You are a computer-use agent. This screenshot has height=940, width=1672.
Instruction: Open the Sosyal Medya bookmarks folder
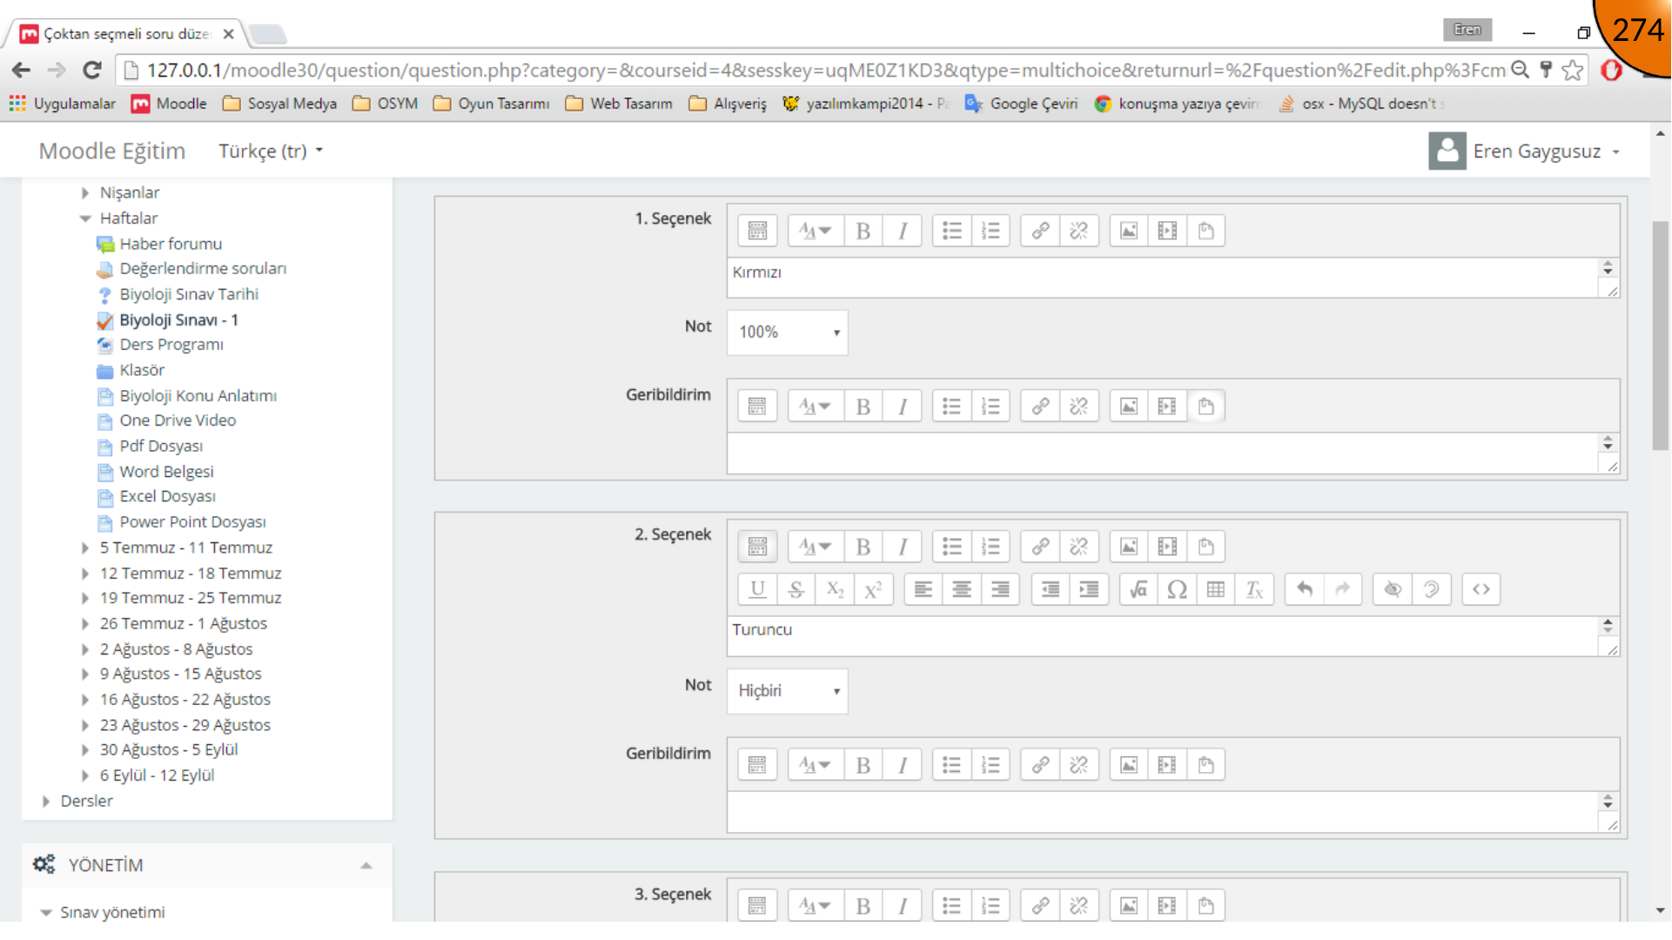click(x=279, y=104)
